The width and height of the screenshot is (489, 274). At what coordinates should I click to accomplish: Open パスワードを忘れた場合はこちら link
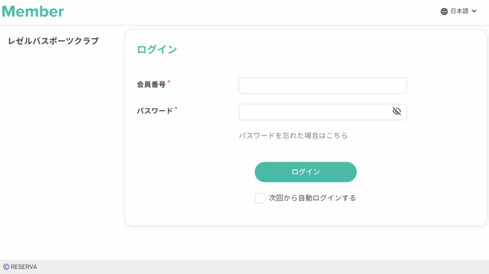293,136
